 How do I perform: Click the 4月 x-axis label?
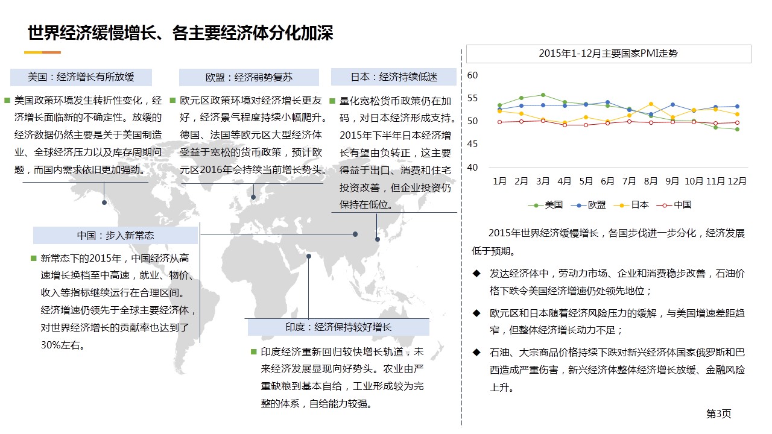click(565, 181)
